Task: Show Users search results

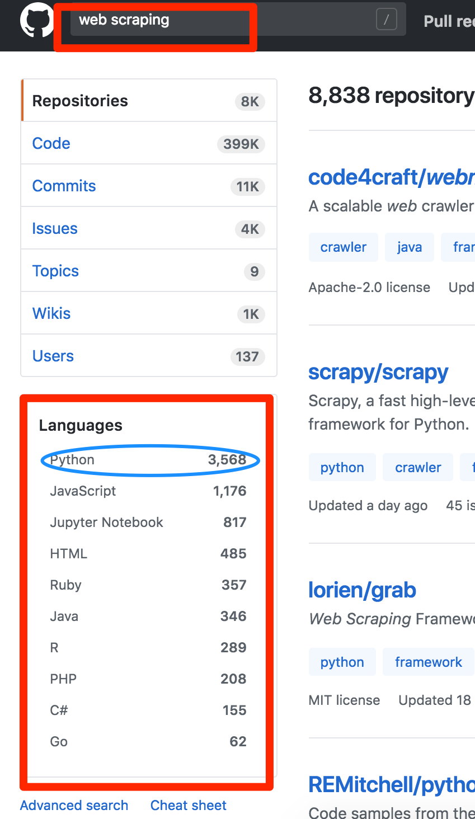Action: click(x=53, y=356)
